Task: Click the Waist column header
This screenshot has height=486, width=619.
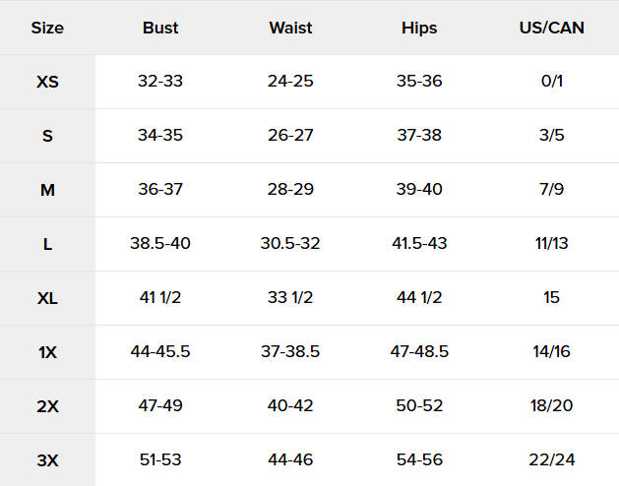Action: coord(290,28)
